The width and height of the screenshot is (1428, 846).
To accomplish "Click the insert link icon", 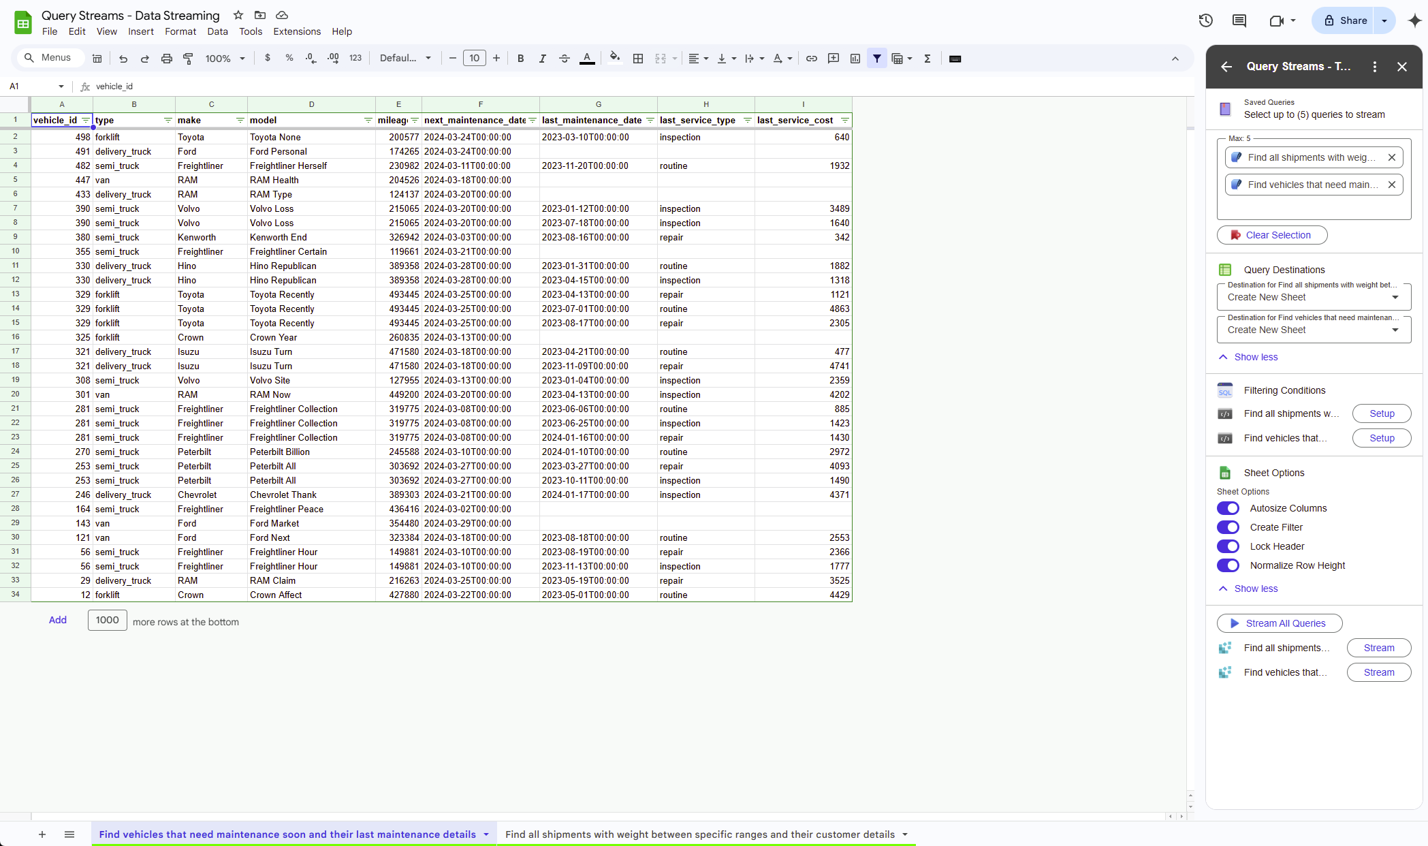I will [811, 59].
